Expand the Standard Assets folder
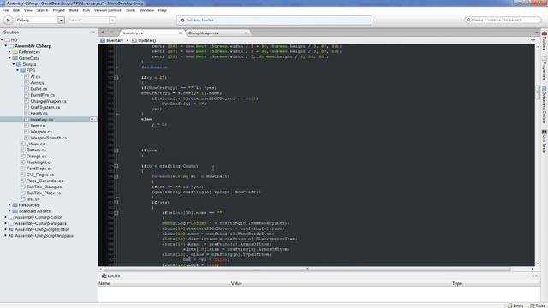548x308 pixels. [9, 211]
